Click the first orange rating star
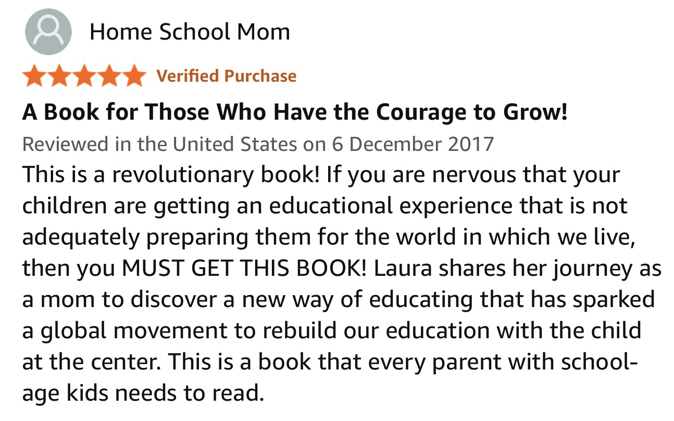 point(34,76)
